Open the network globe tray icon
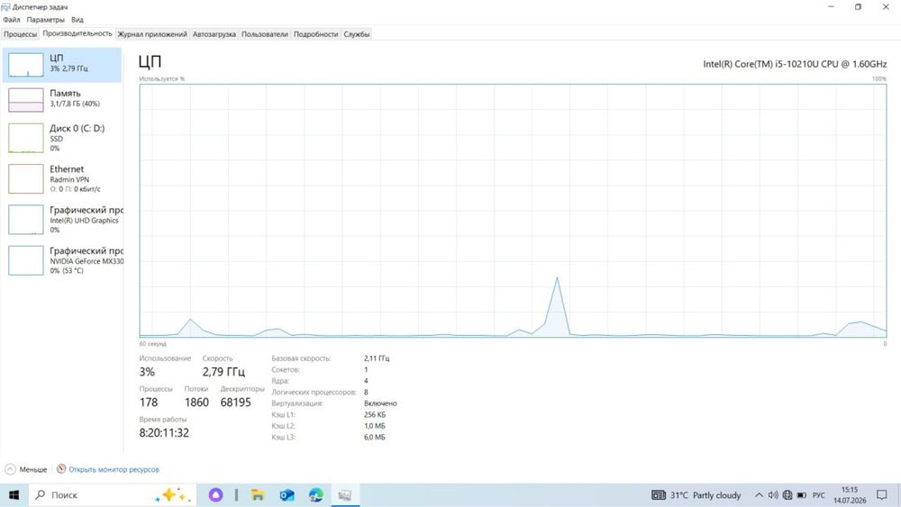 787,495
